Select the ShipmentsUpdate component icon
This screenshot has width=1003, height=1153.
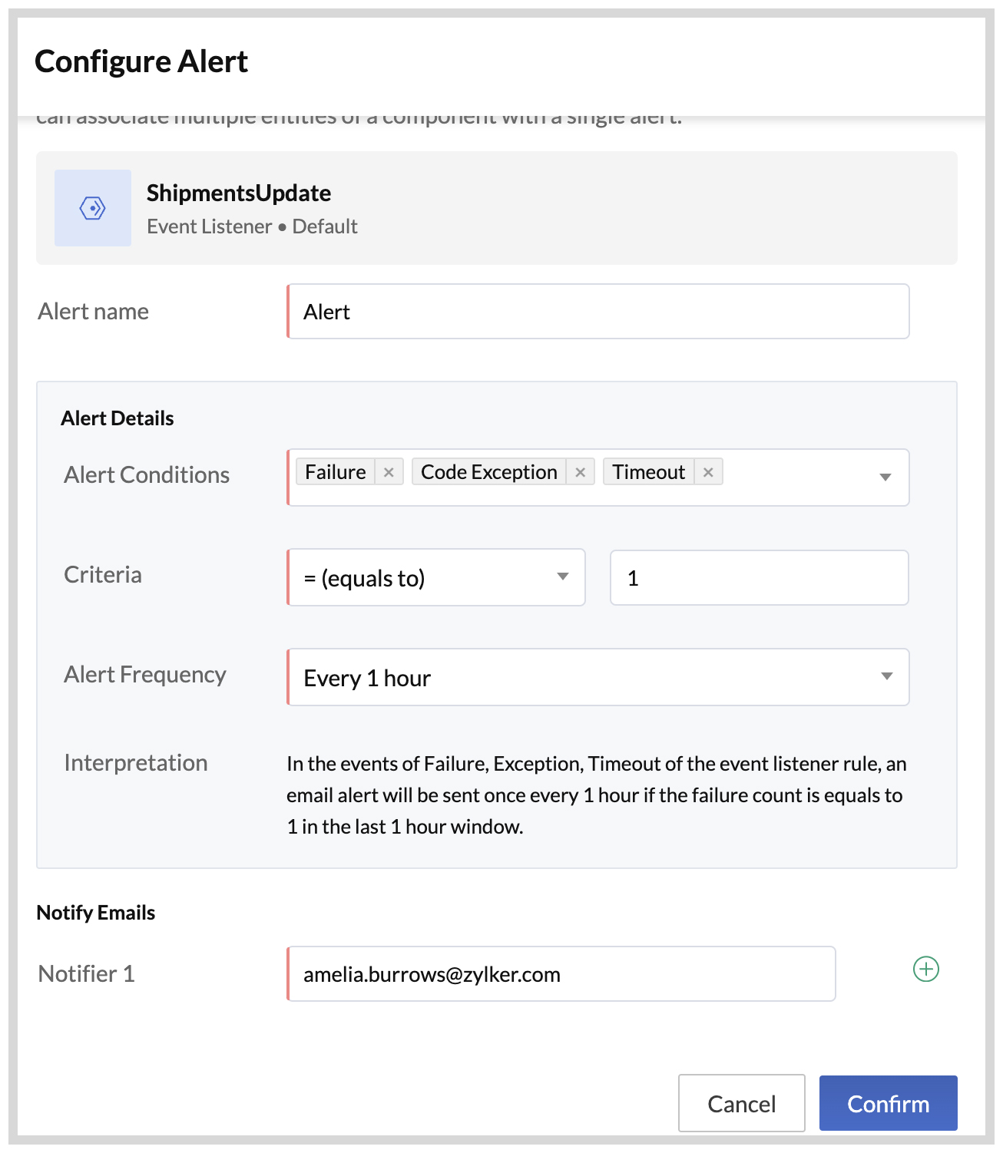coord(92,207)
